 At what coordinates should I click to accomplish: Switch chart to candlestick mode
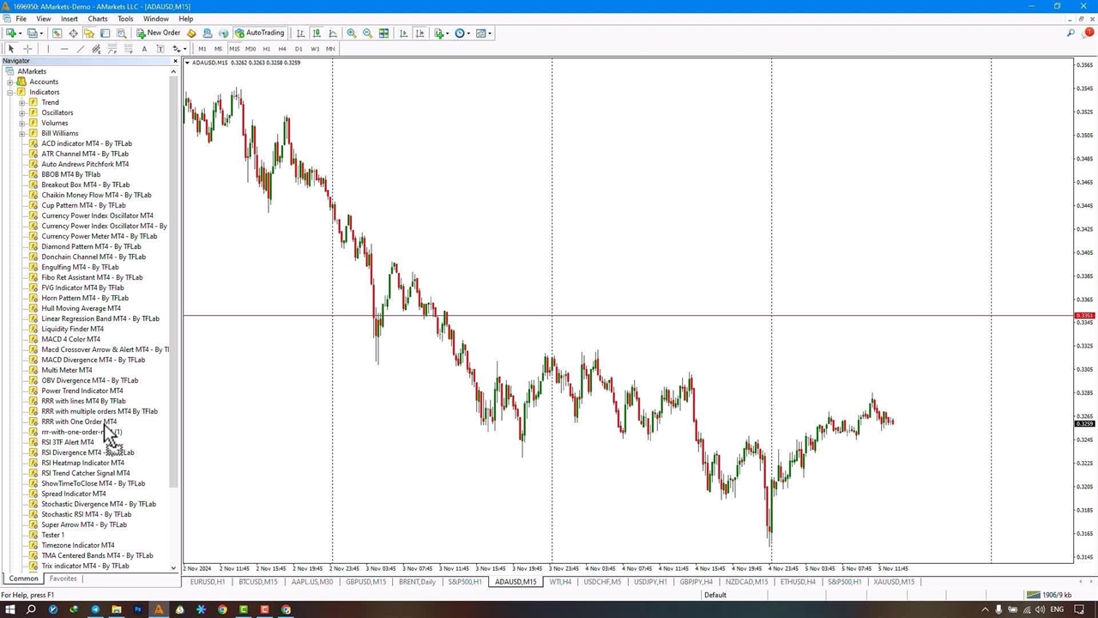(x=317, y=33)
